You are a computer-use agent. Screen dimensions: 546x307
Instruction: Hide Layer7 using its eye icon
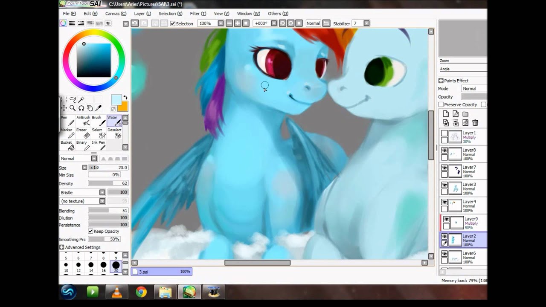[x=444, y=168]
